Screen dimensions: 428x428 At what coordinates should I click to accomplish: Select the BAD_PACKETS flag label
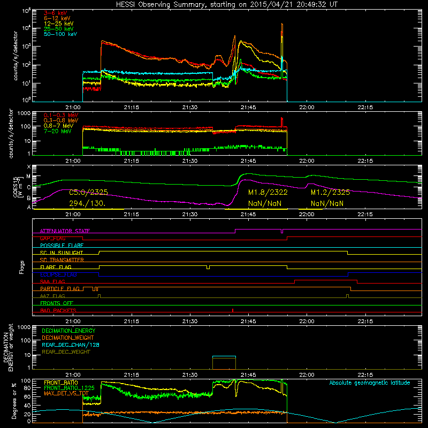click(58, 310)
